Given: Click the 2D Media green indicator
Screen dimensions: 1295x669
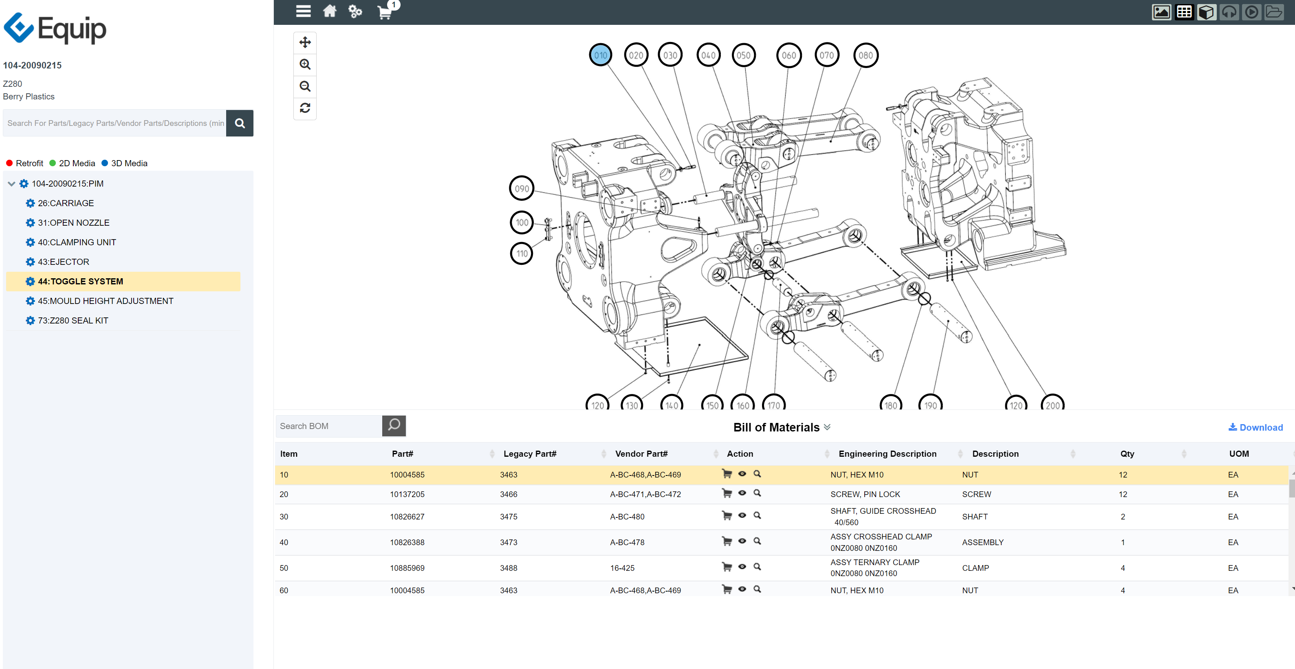Looking at the screenshot, I should pyautogui.click(x=52, y=163).
